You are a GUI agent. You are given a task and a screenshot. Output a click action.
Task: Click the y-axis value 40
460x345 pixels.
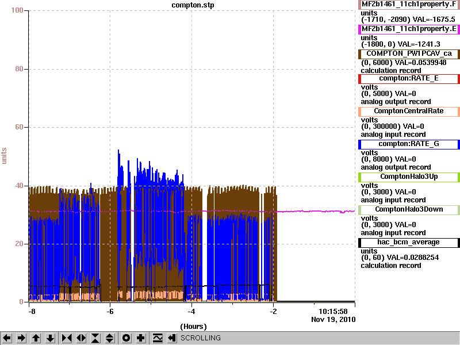point(19,185)
